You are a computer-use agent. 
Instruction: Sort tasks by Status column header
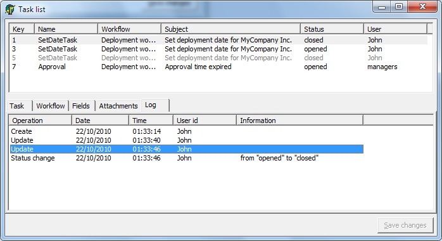[332, 29]
